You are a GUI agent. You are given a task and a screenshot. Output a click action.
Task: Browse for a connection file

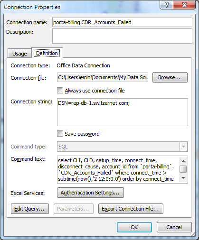pos(170,77)
